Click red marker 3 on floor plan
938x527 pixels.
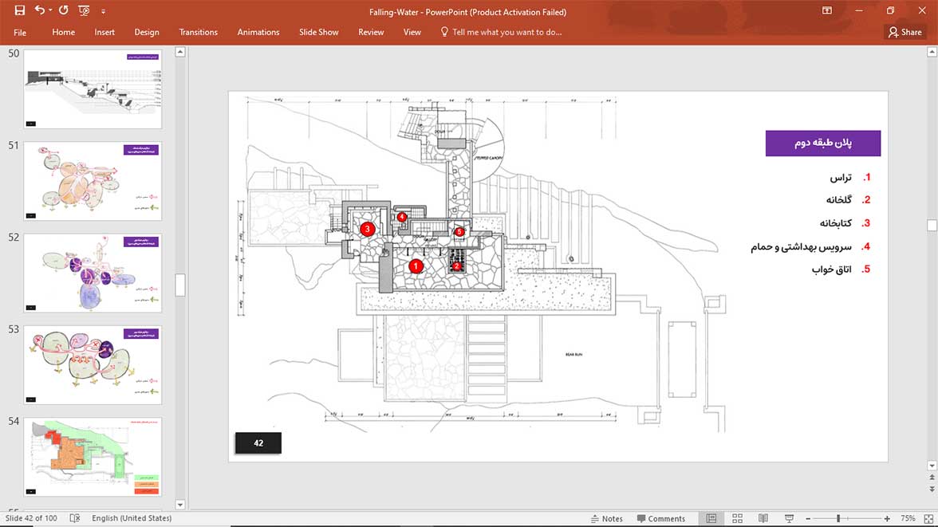[x=367, y=229]
